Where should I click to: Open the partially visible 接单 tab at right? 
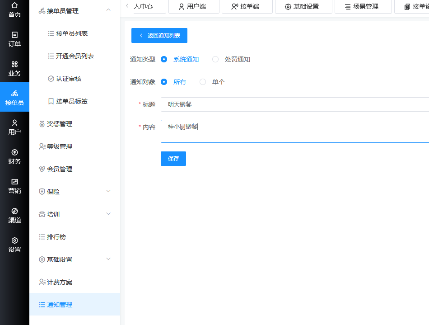(x=412, y=7)
